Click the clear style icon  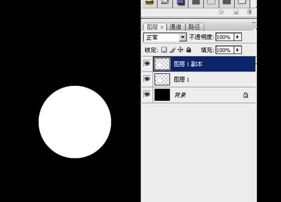(x=221, y=12)
